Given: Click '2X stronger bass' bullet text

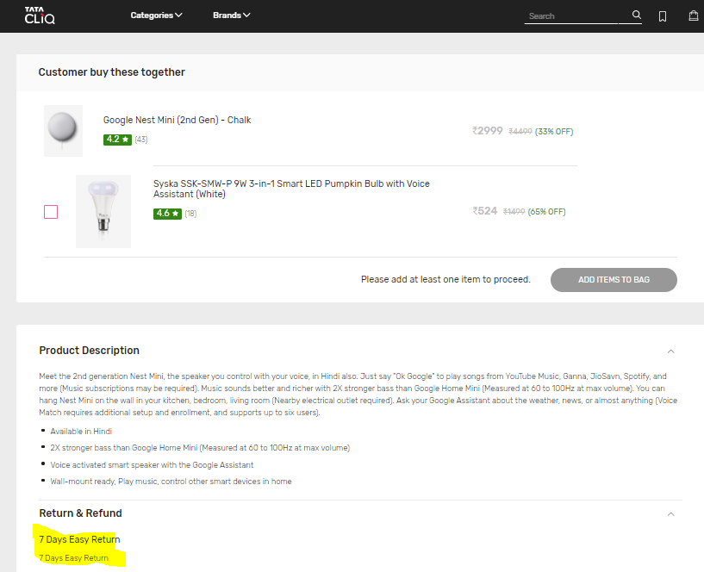Looking at the screenshot, I should tap(200, 448).
